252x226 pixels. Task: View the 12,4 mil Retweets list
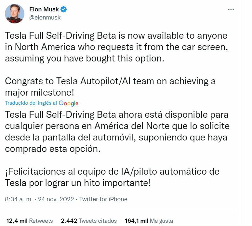tap(29, 221)
